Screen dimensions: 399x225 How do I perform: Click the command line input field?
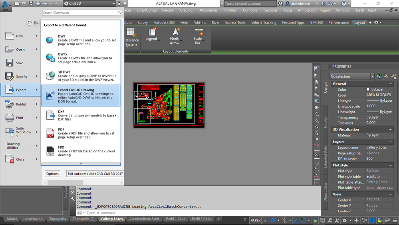pyautogui.click(x=199, y=213)
